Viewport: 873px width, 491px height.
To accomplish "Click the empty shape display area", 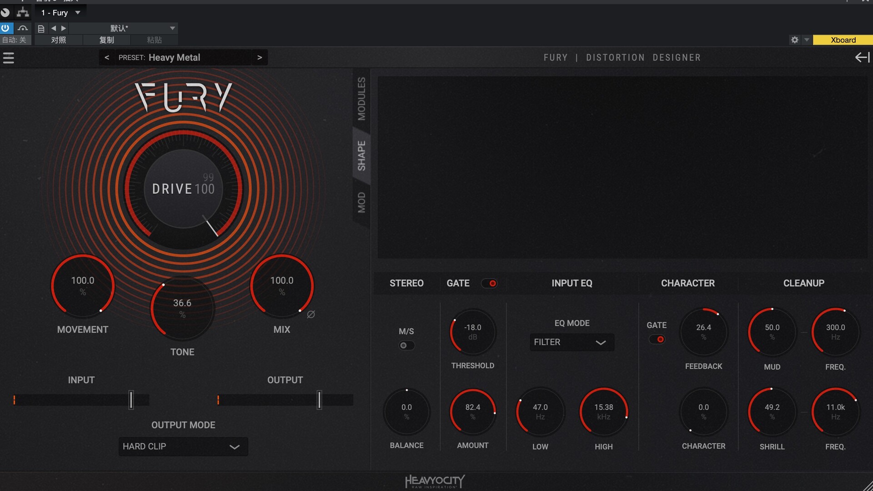I will 622,167.
